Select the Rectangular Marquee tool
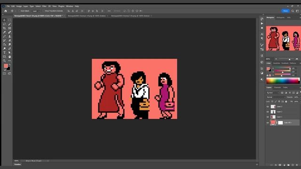Viewport: 301px width, 169px height. tap(9, 20)
